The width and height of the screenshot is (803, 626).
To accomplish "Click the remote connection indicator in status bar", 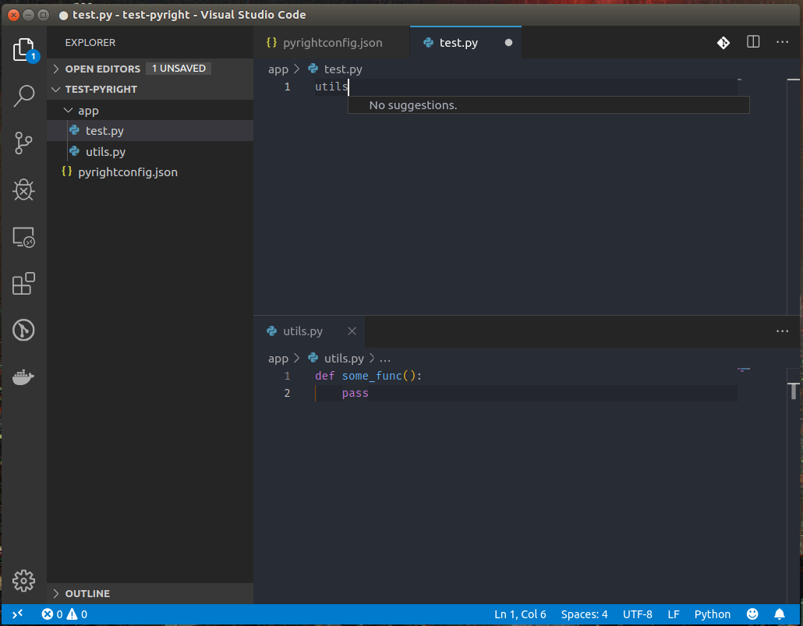I will pos(17,614).
